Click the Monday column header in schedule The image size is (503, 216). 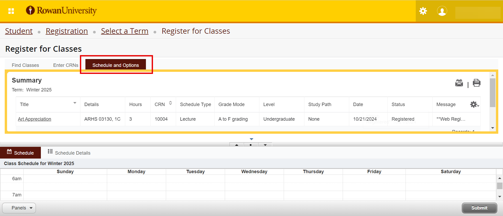tap(136, 172)
